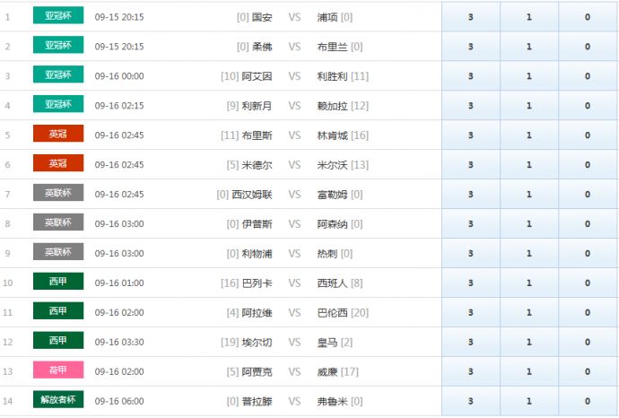Select 0 for 利新月 vs 赖加拉
This screenshot has width=619, height=418.
click(588, 105)
